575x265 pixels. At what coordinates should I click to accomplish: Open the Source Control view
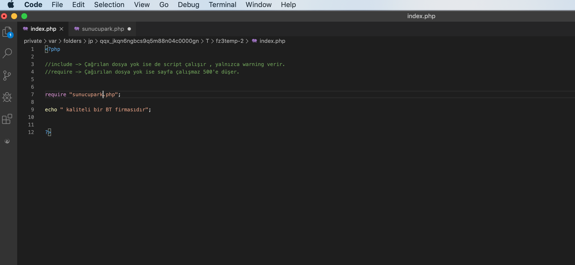coord(7,75)
